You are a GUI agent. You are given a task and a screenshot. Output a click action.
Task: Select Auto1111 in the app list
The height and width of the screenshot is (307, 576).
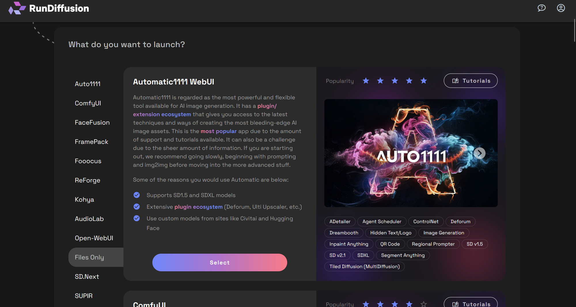click(88, 84)
